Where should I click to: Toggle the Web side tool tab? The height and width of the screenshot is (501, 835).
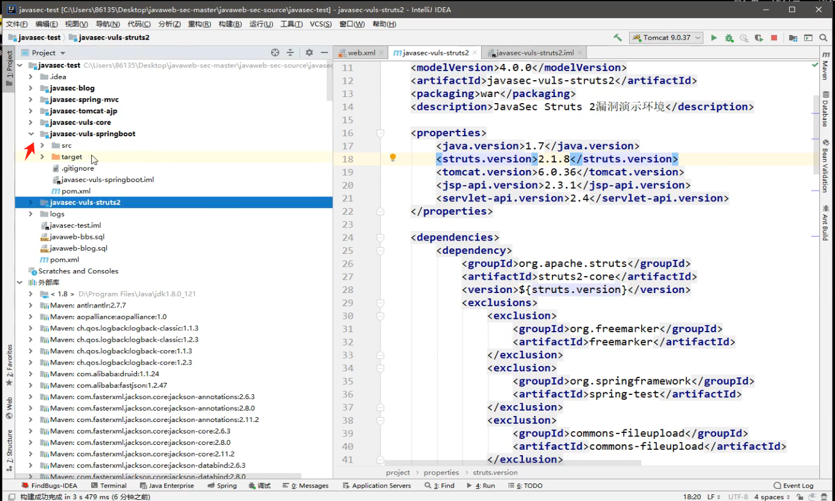pyautogui.click(x=9, y=408)
